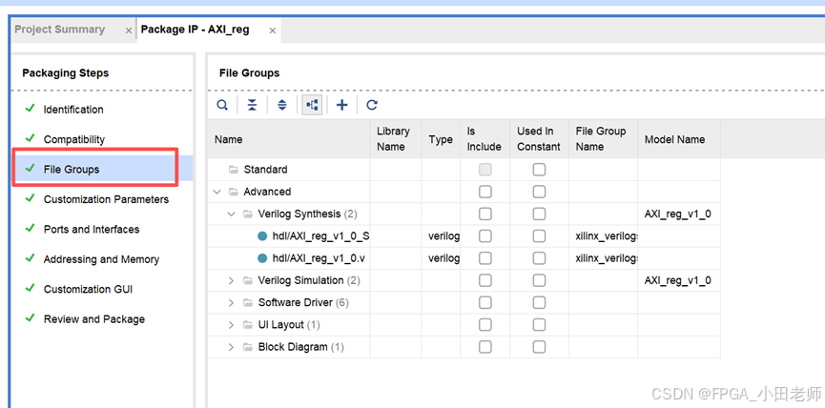
Task: Expand the Verilog Simulation group
Action: tap(232, 280)
